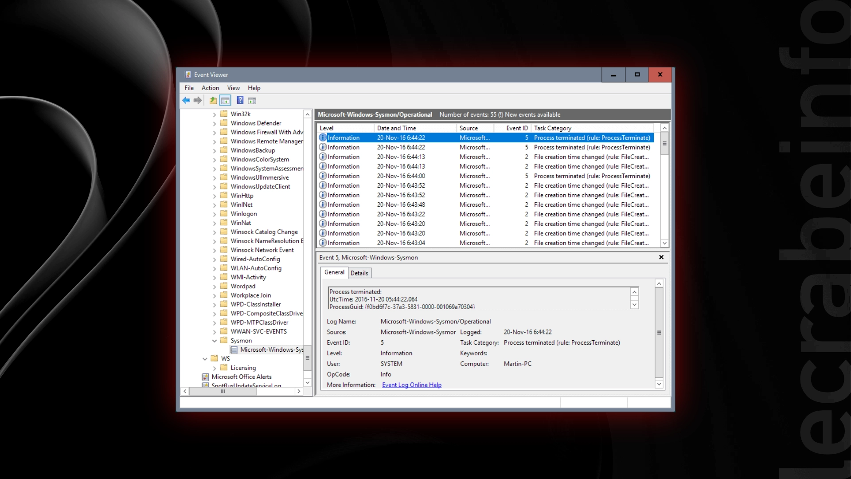This screenshot has width=851, height=479.
Task: Collapse the Sysmon tree node
Action: 215,341
